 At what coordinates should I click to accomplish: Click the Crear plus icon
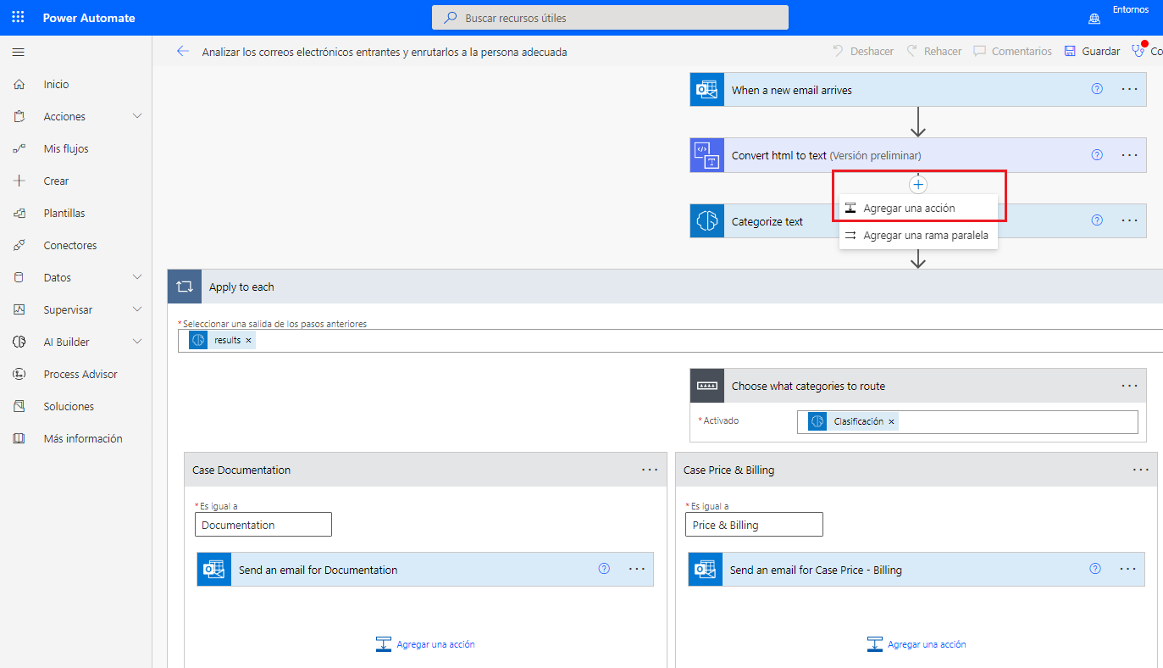19,181
